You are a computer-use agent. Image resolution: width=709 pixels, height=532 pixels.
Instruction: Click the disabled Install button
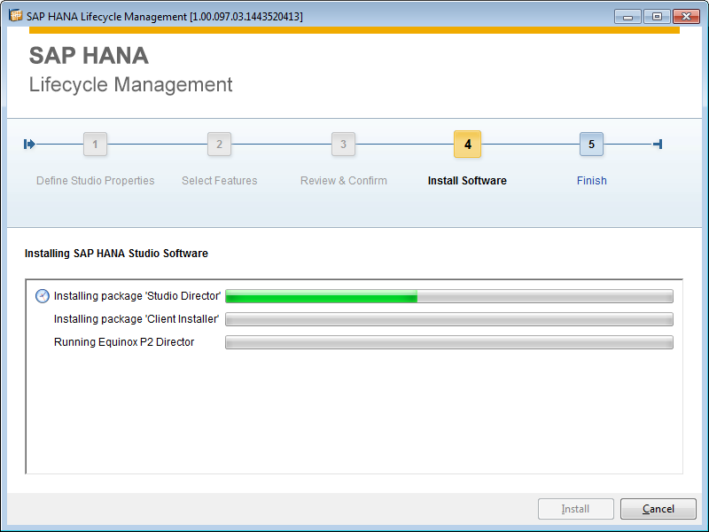(575, 509)
